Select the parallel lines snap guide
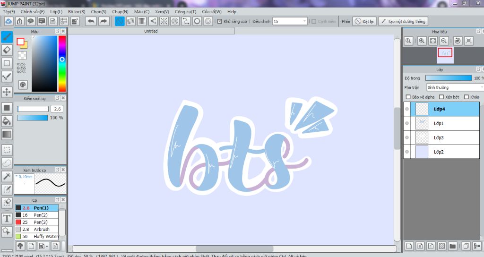Image resolution: width=484 pixels, height=257 pixels. [x=130, y=21]
